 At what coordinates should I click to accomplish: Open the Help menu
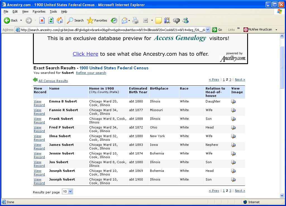point(64,11)
